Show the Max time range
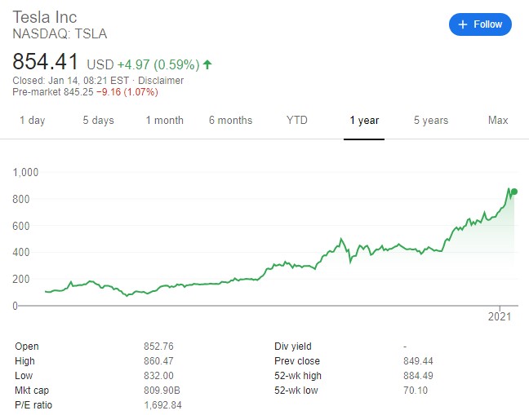Viewport: 529px width, 415px height. click(498, 120)
